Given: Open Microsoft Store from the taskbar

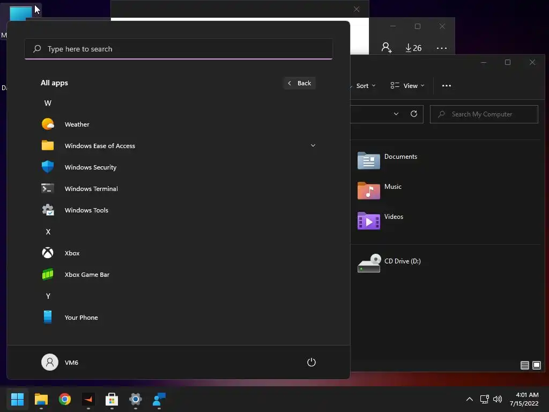Looking at the screenshot, I should coord(112,399).
